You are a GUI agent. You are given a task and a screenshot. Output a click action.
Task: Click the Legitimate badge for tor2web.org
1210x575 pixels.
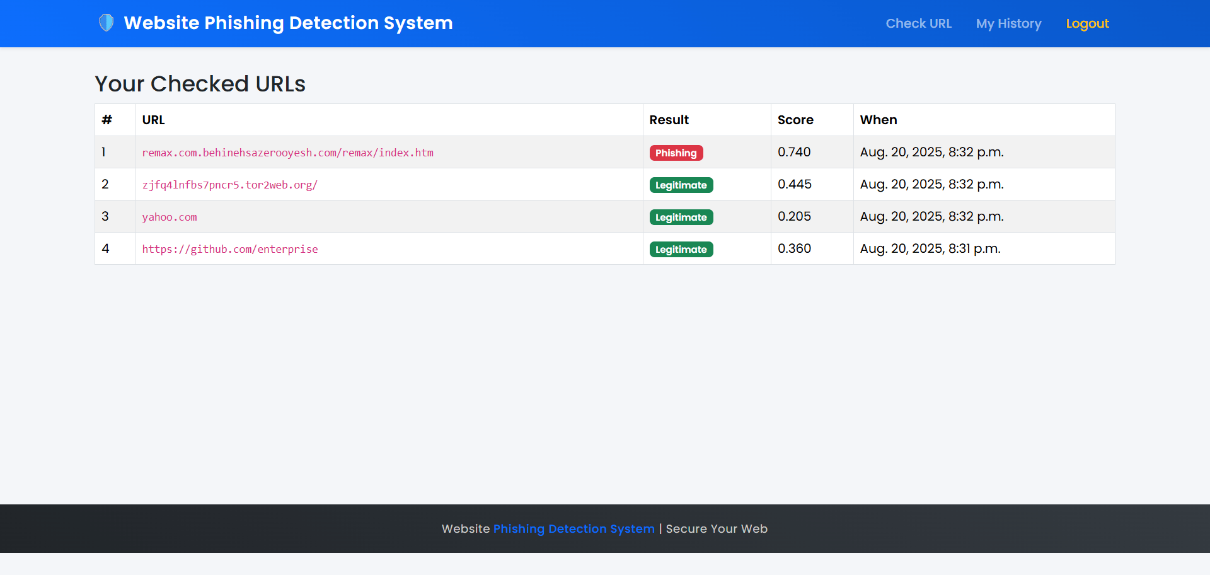tap(681, 185)
